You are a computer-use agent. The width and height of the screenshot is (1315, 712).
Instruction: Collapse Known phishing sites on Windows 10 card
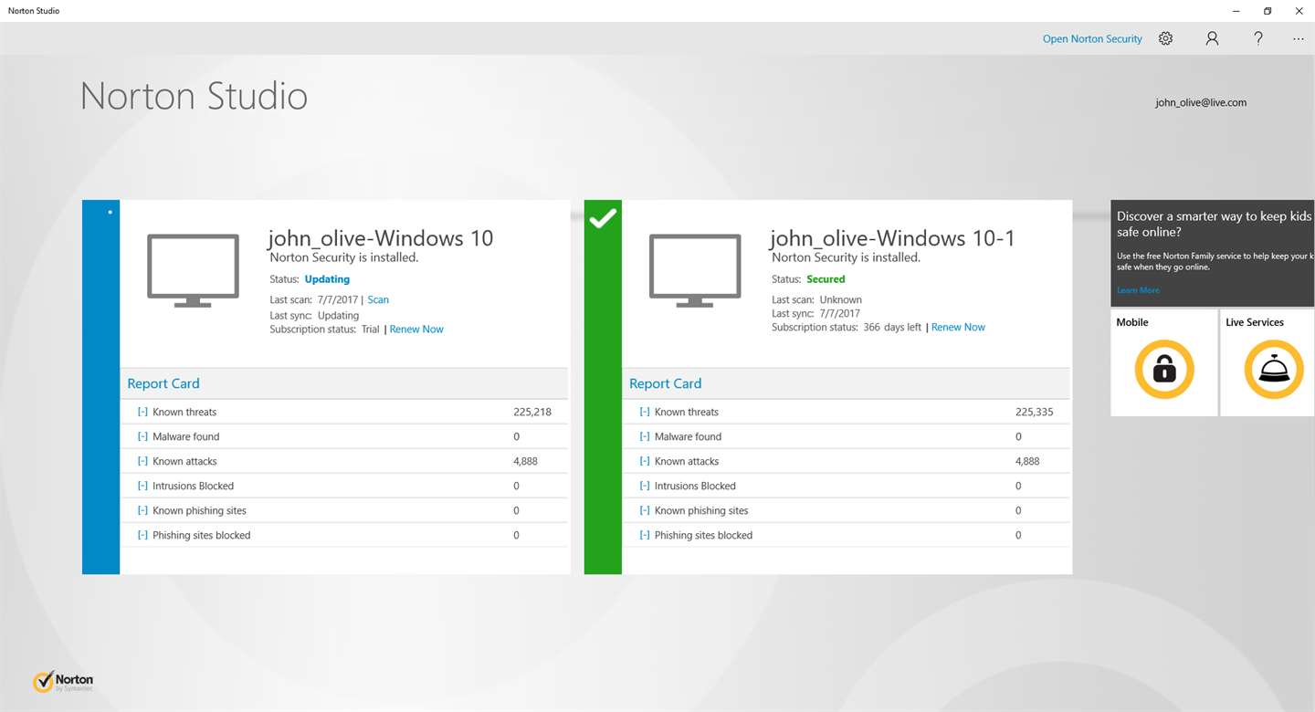[x=142, y=510]
